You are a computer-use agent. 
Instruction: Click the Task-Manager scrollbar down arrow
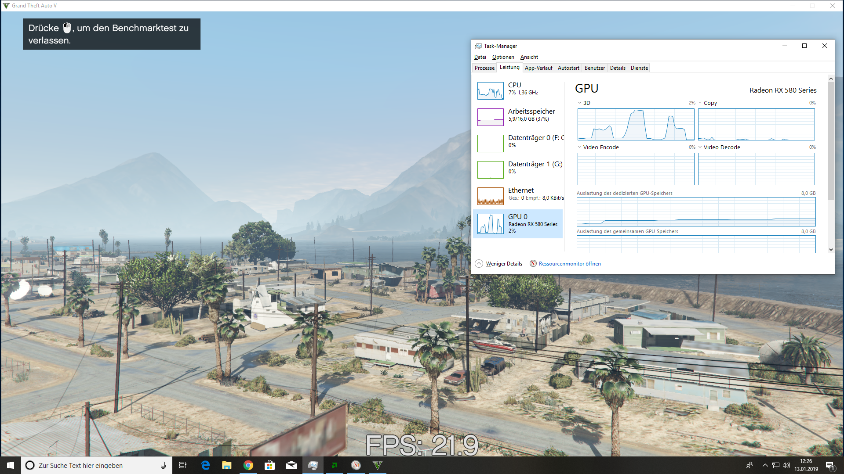click(830, 249)
